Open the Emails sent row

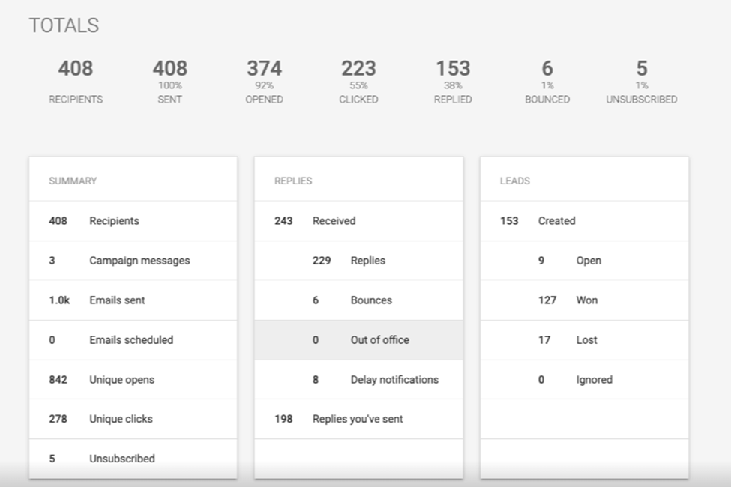click(x=133, y=300)
